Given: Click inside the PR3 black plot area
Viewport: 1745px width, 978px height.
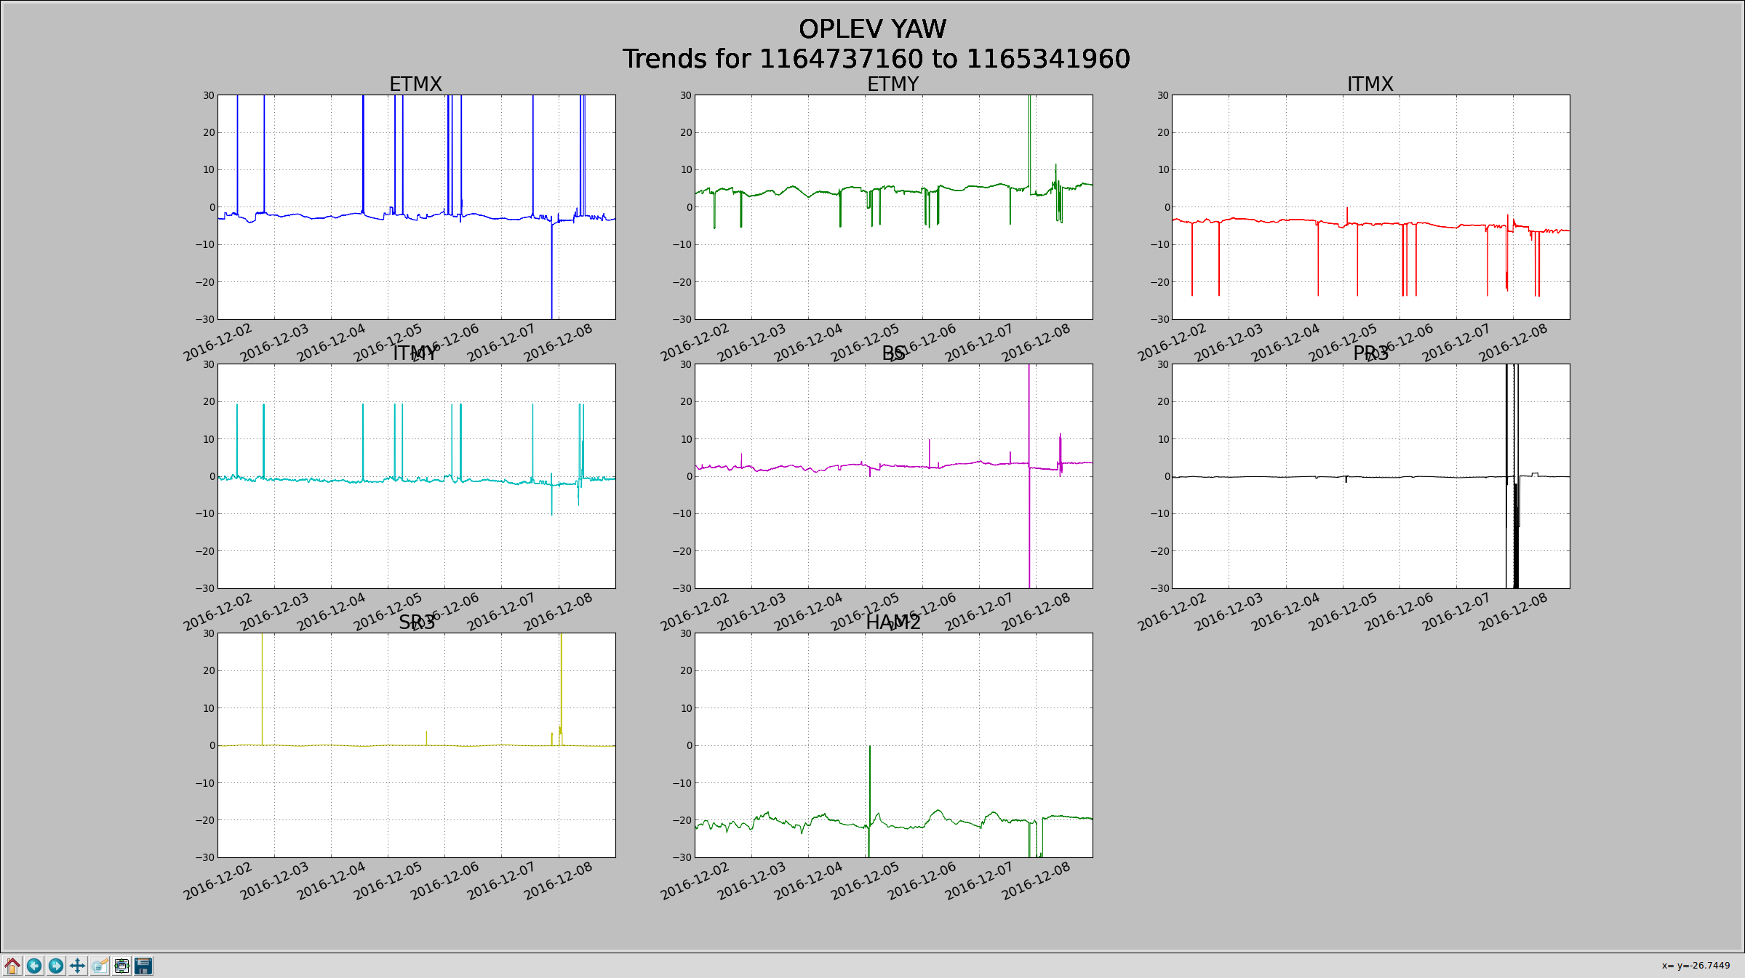Looking at the screenshot, I should [1370, 476].
